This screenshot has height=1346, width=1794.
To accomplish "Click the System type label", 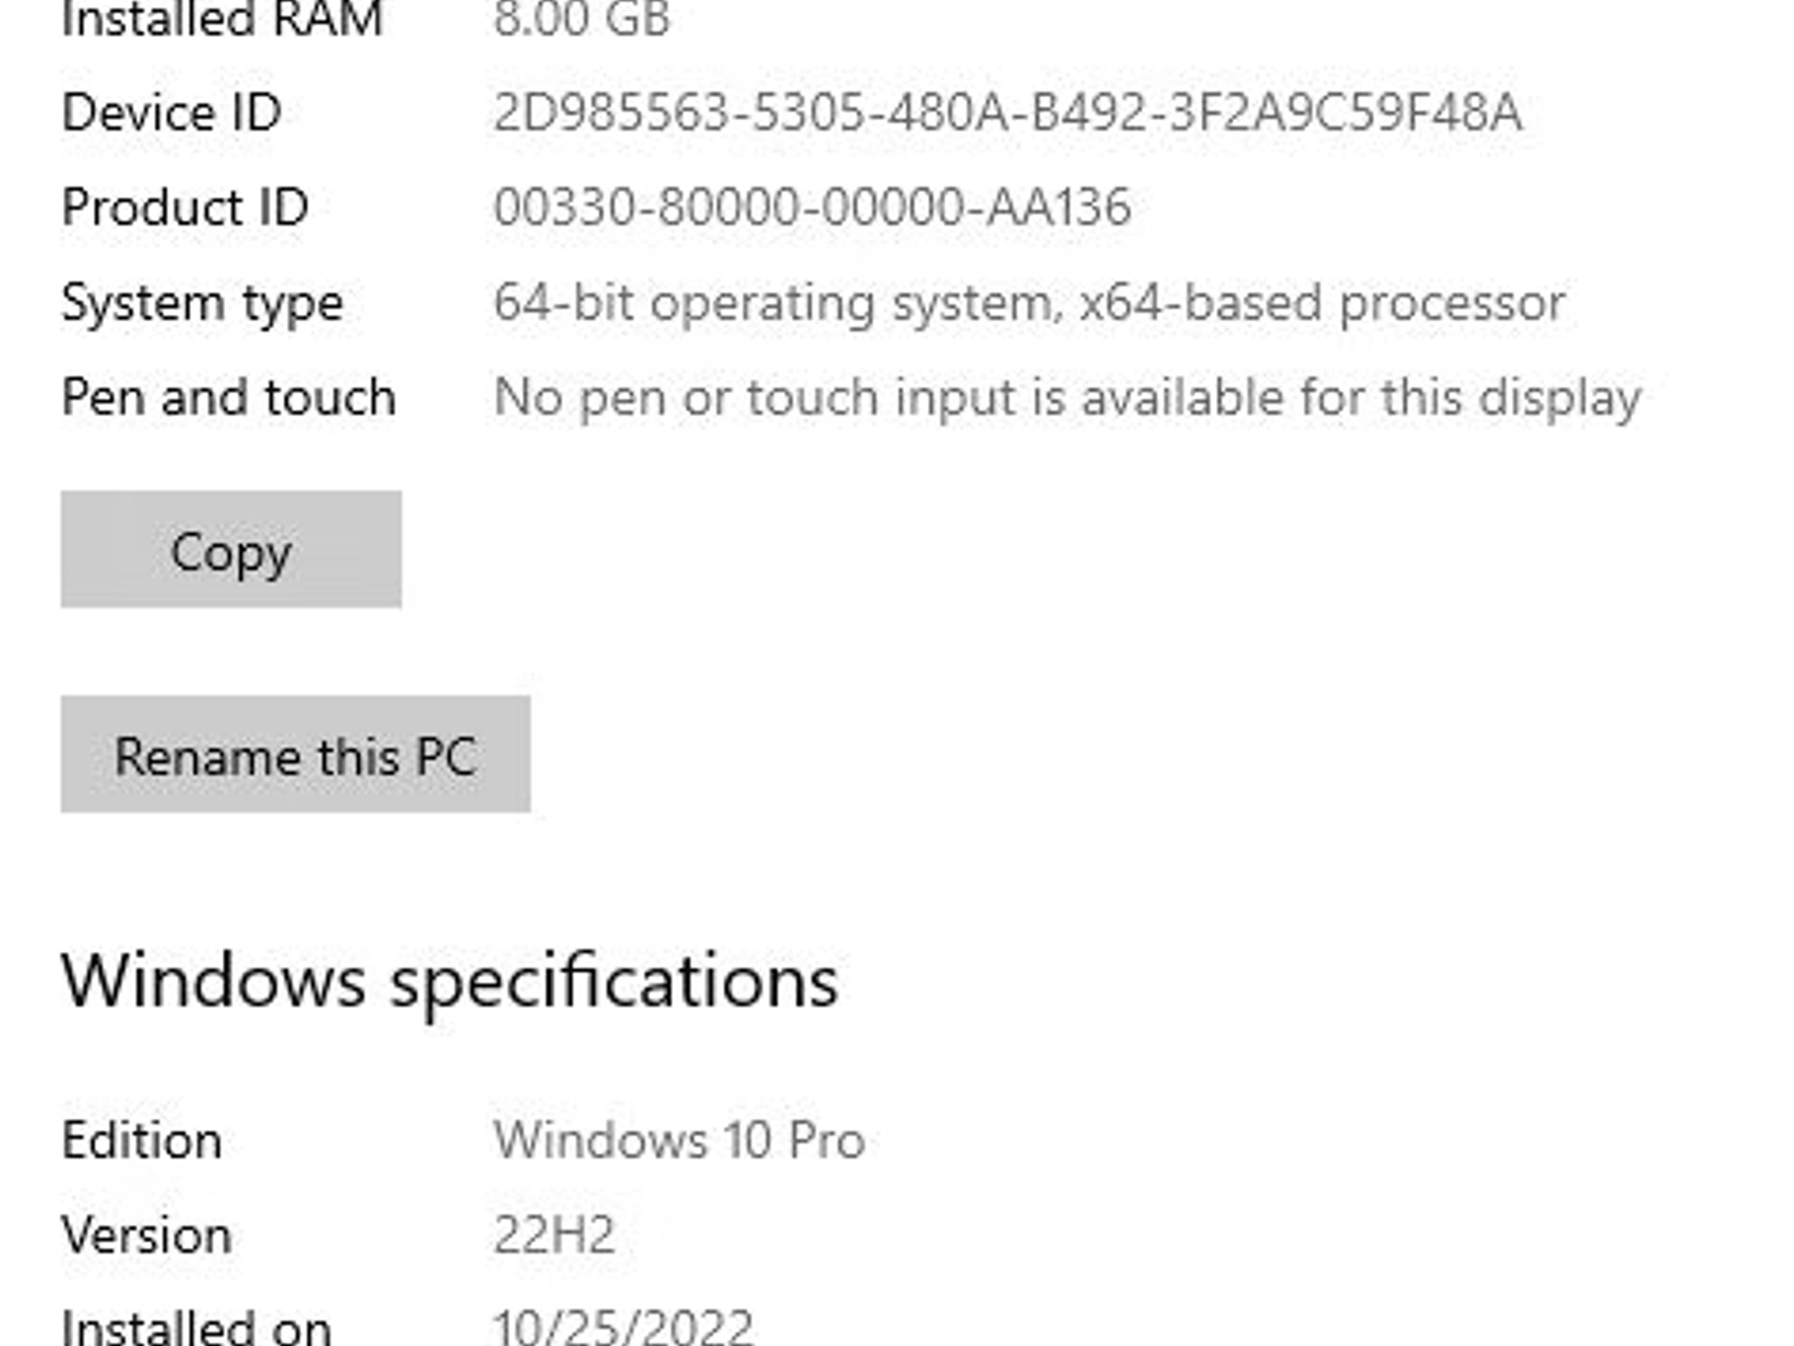I will point(202,304).
